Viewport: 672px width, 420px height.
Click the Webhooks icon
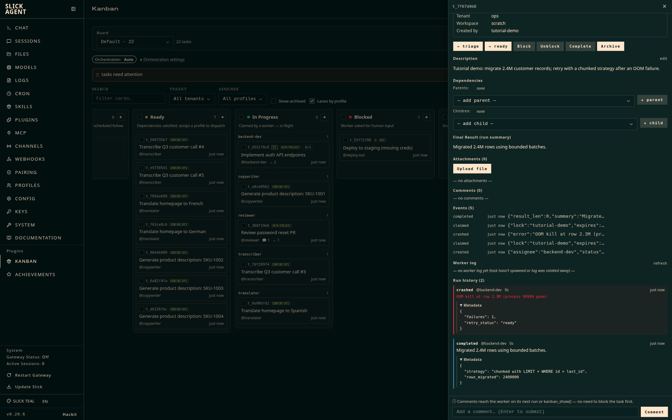(9, 159)
